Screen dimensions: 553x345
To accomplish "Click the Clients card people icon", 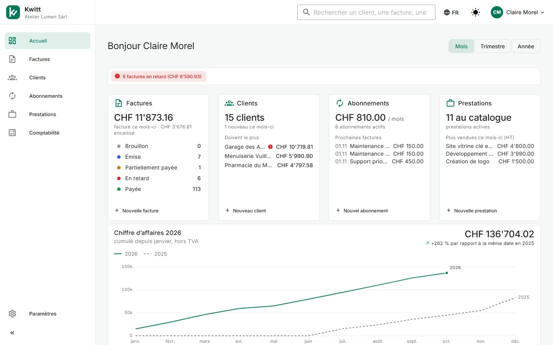I will pyautogui.click(x=229, y=103).
